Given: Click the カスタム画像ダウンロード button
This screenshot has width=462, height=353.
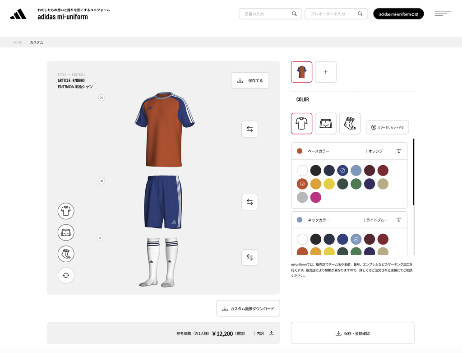Looking at the screenshot, I should click(x=248, y=308).
